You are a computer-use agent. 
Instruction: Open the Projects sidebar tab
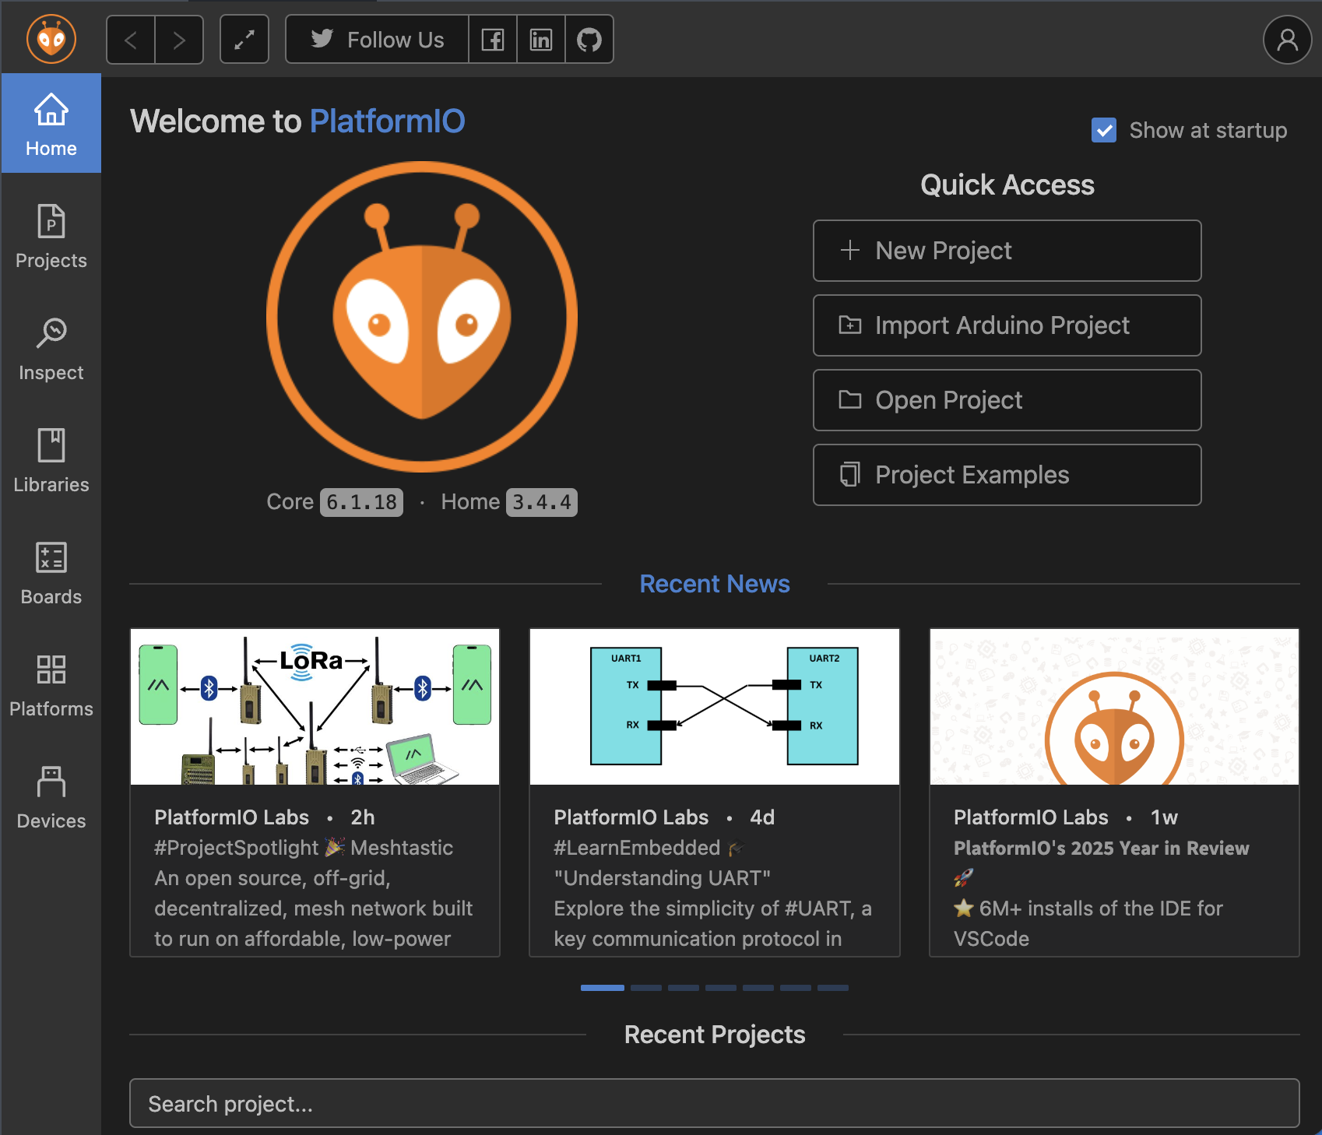51,237
